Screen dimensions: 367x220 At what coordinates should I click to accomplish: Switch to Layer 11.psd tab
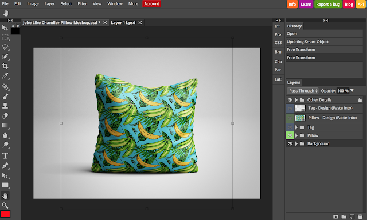[123, 23]
